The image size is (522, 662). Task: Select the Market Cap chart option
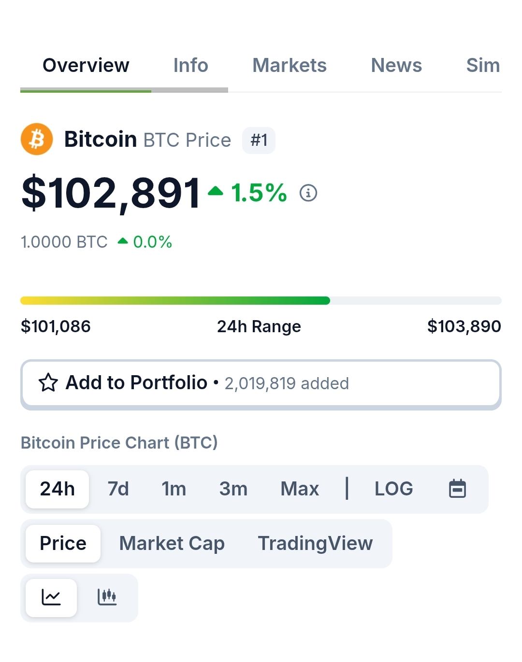tap(172, 543)
